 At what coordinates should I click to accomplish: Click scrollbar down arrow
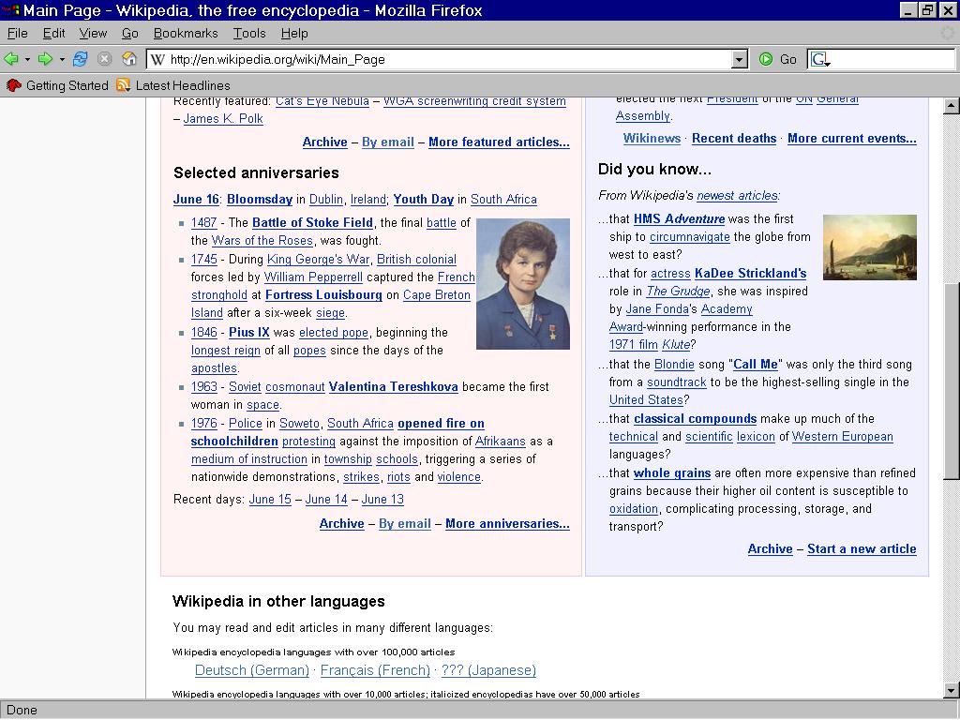[x=951, y=691]
